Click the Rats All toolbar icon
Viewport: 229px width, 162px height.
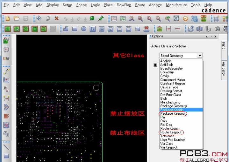[123, 19]
